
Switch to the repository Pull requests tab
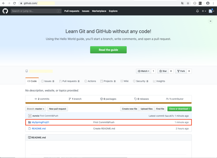point(70,81)
